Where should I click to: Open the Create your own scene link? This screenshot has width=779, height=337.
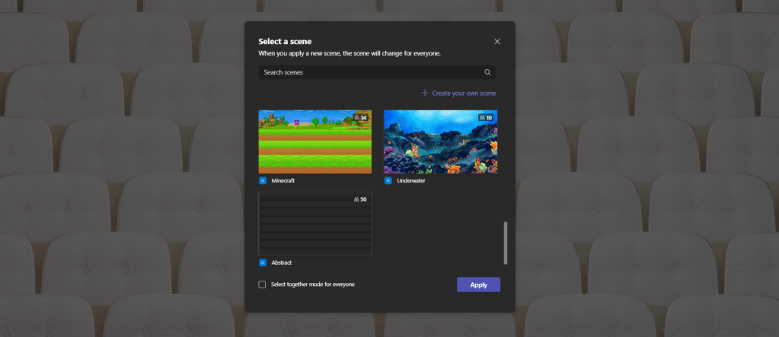click(x=464, y=93)
